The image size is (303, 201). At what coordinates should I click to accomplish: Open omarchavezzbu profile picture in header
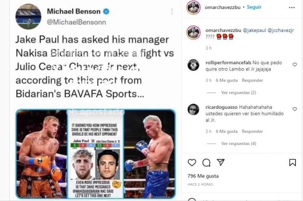point(193,7)
